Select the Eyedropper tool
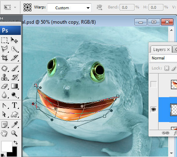 [x=15, y=124]
